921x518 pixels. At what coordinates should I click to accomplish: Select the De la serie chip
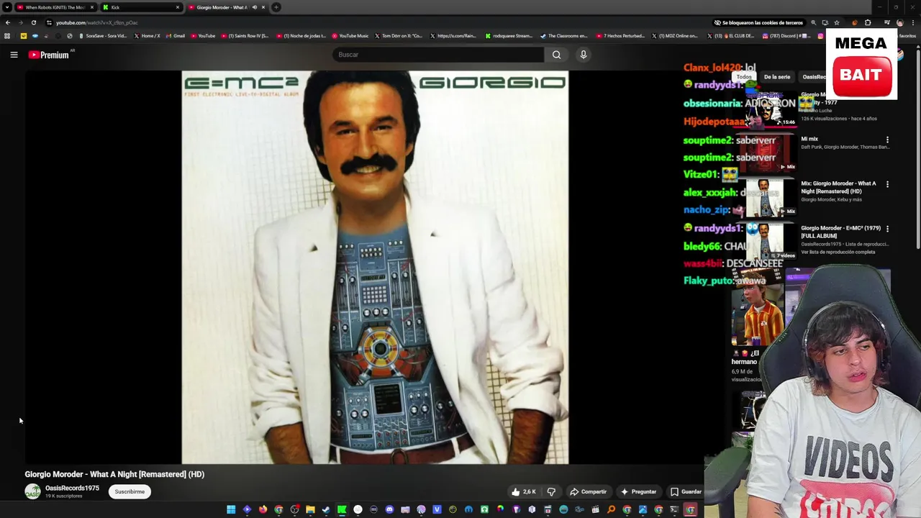[777, 76]
